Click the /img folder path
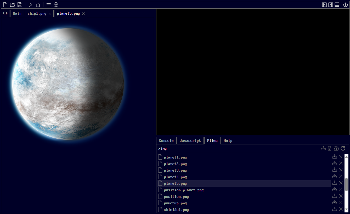 [x=162, y=149]
